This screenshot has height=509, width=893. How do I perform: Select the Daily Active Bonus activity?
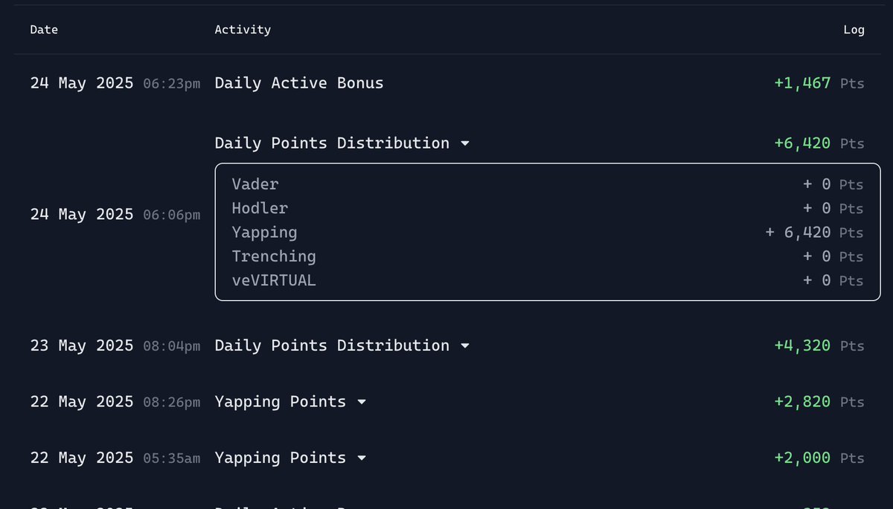pyautogui.click(x=299, y=83)
